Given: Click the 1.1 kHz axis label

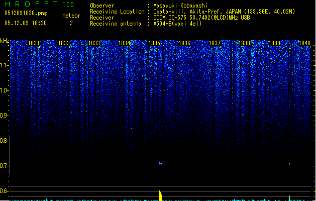Looking at the screenshot, I should pos(4,65).
